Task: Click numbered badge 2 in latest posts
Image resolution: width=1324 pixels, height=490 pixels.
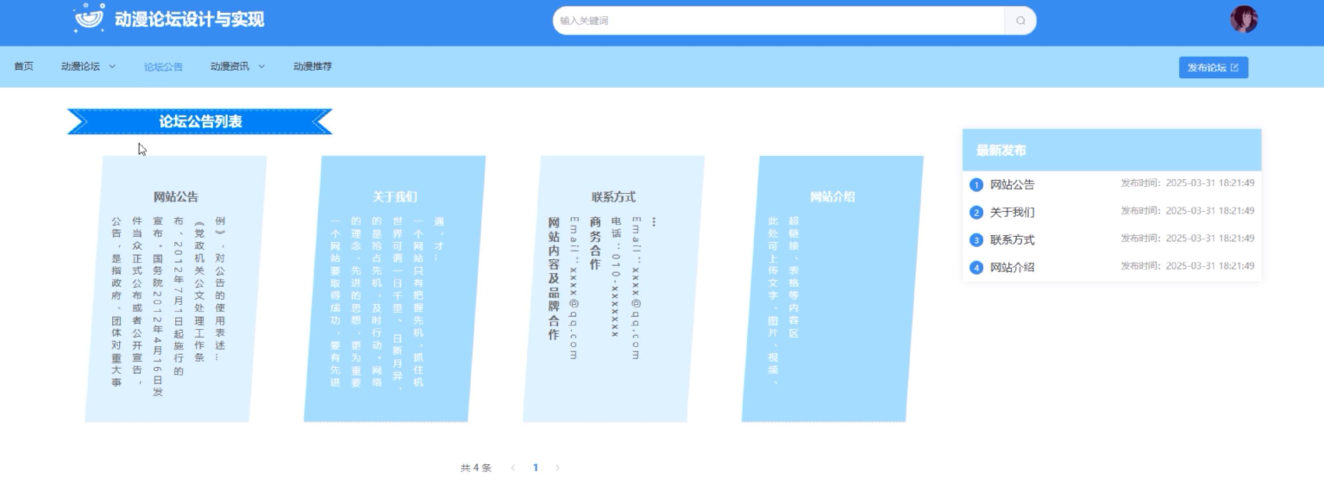Action: (976, 212)
